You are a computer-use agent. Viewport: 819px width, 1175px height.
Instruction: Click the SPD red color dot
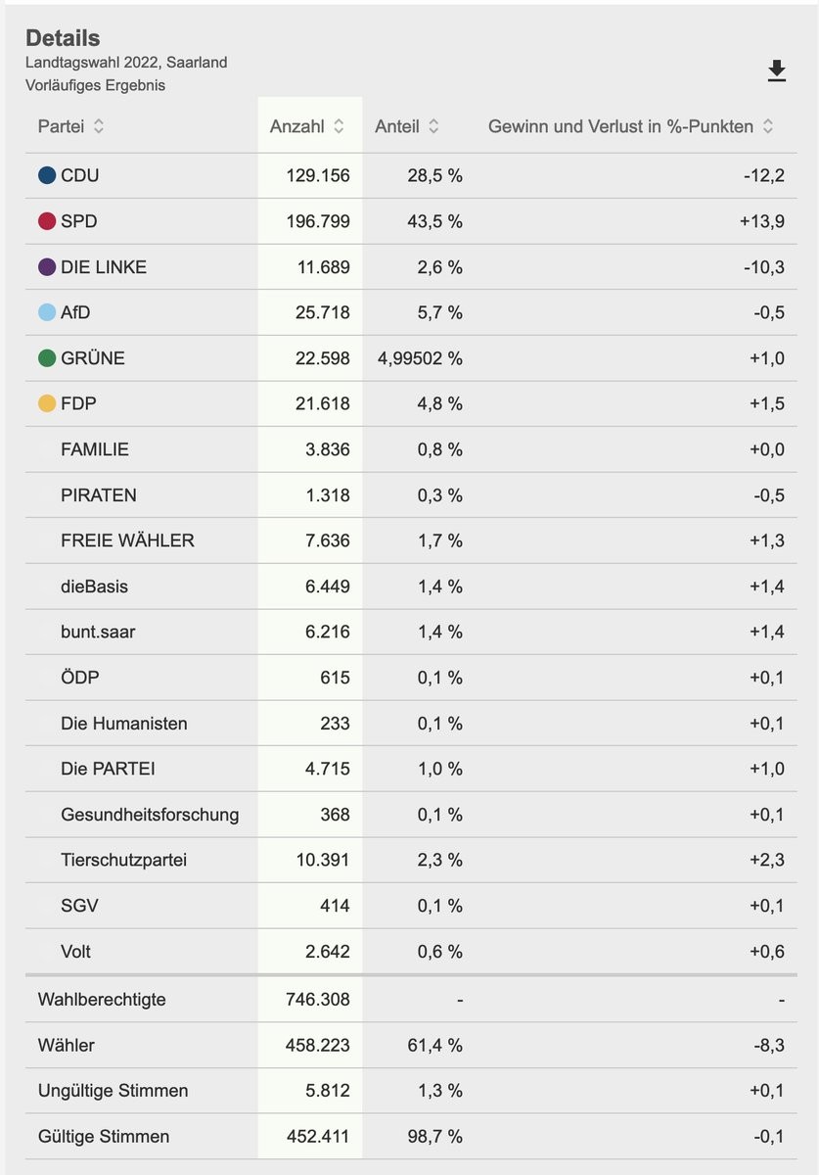click(x=47, y=221)
